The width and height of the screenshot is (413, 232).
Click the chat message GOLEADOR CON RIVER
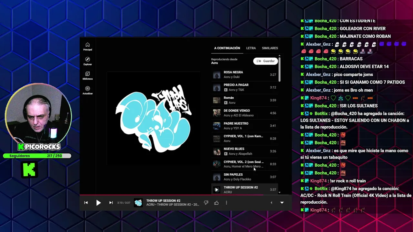click(x=363, y=28)
